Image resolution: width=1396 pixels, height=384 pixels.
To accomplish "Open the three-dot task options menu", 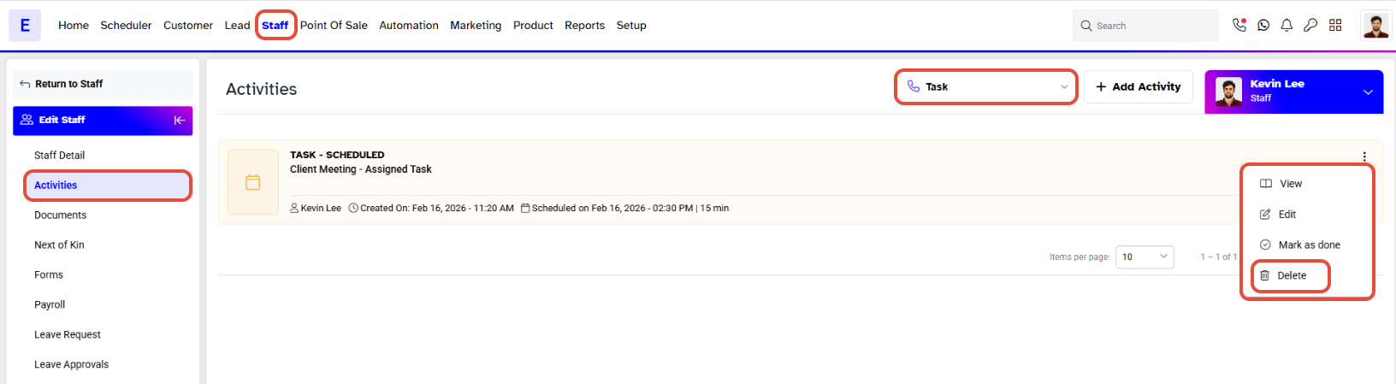I will pos(1364,157).
